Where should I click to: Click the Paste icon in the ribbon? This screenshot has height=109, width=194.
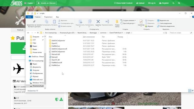[x=54, y=21]
